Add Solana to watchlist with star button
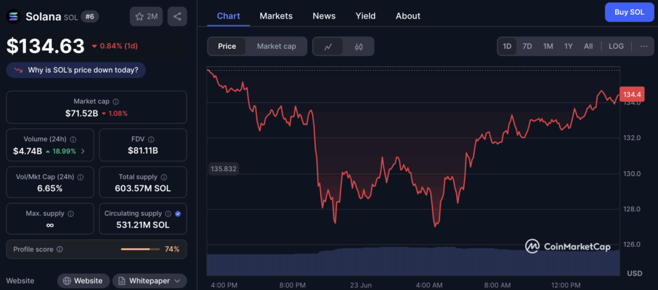Viewport: 658px width, 290px height. pyautogui.click(x=146, y=16)
